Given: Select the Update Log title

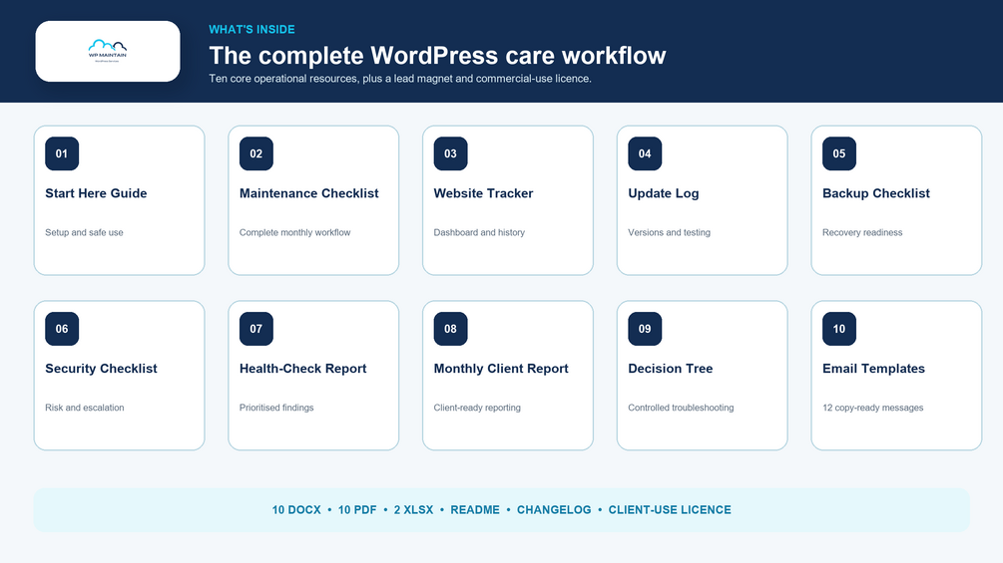Looking at the screenshot, I should click(664, 194).
